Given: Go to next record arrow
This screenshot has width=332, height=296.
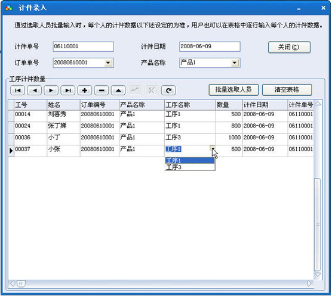Looking at the screenshot, I should [x=51, y=91].
